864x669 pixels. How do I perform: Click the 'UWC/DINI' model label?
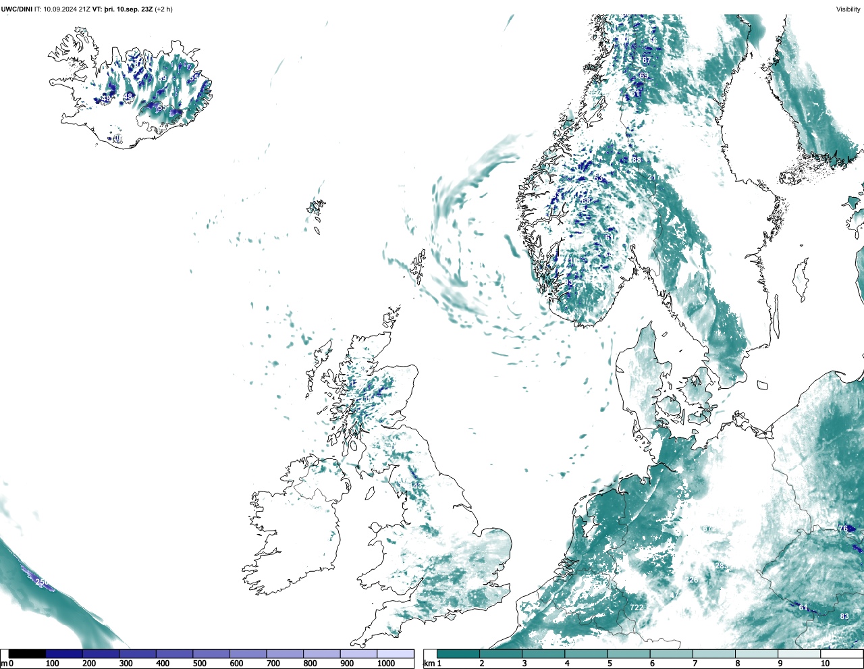(17, 9)
